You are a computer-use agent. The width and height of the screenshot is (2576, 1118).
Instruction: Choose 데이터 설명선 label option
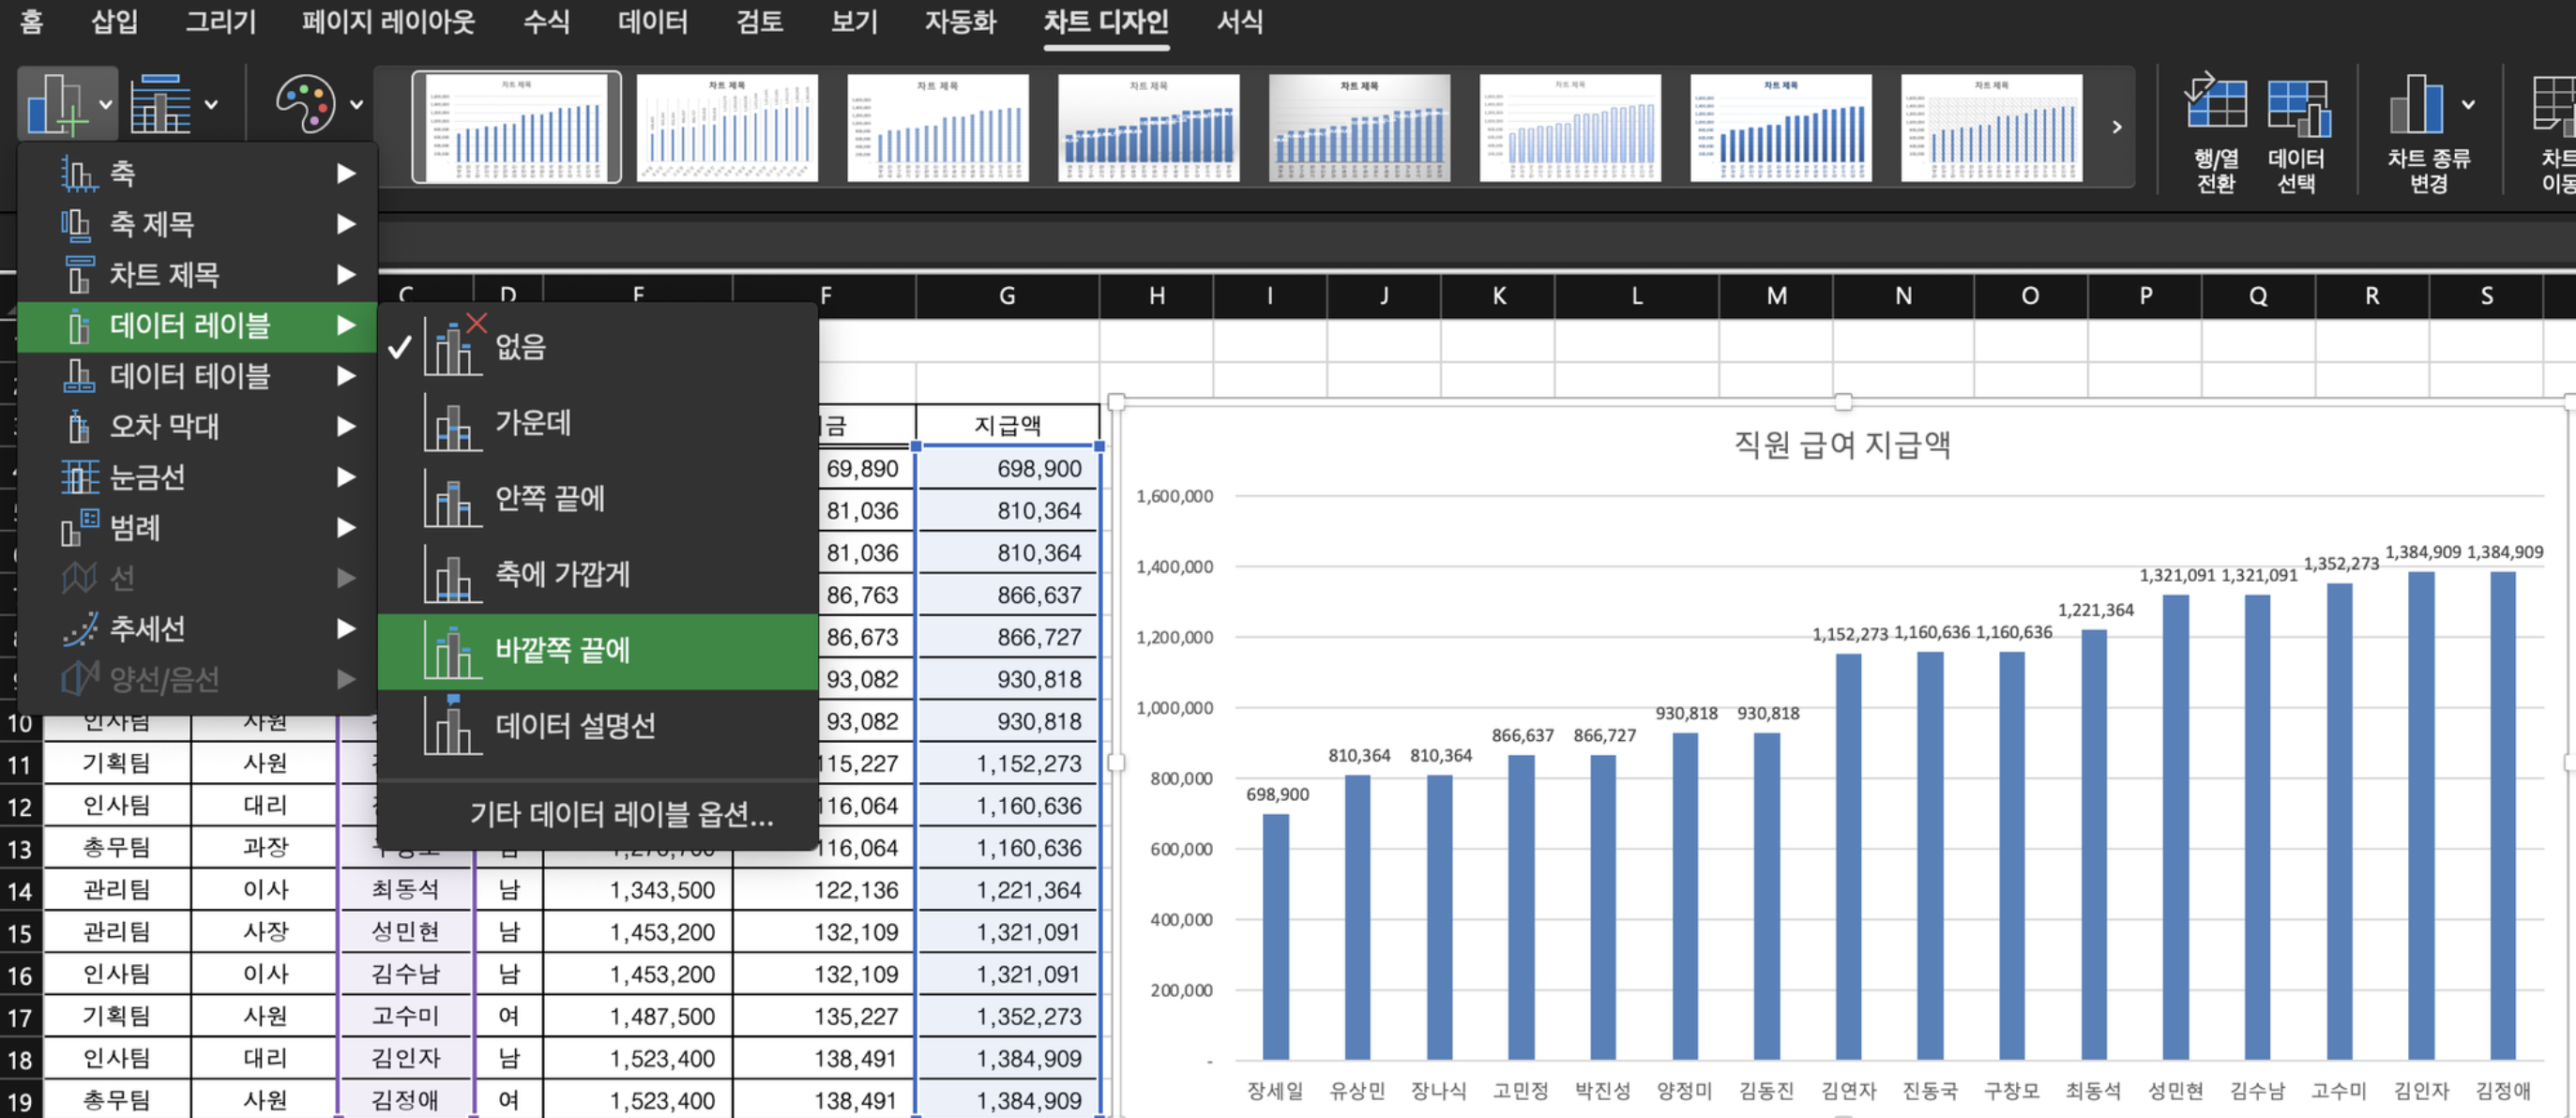(575, 726)
